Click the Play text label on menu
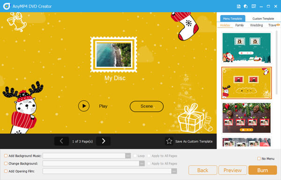 click(x=103, y=106)
